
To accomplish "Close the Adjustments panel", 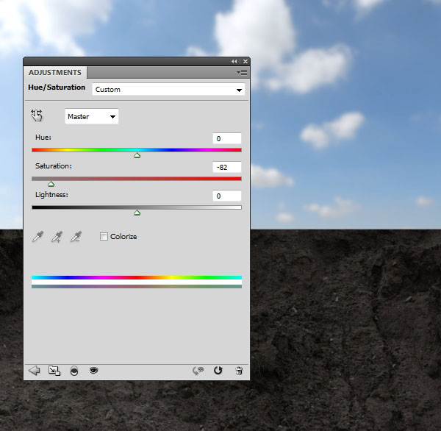I will point(245,61).
